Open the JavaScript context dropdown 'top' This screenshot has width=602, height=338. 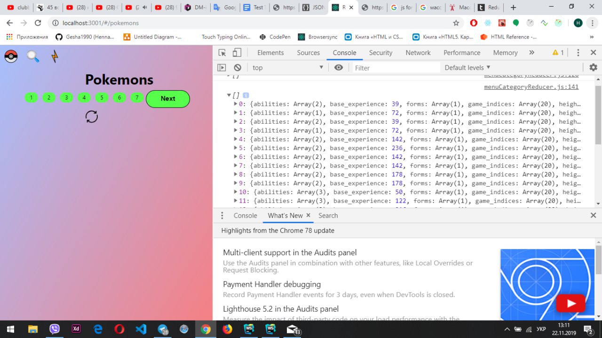coord(288,68)
